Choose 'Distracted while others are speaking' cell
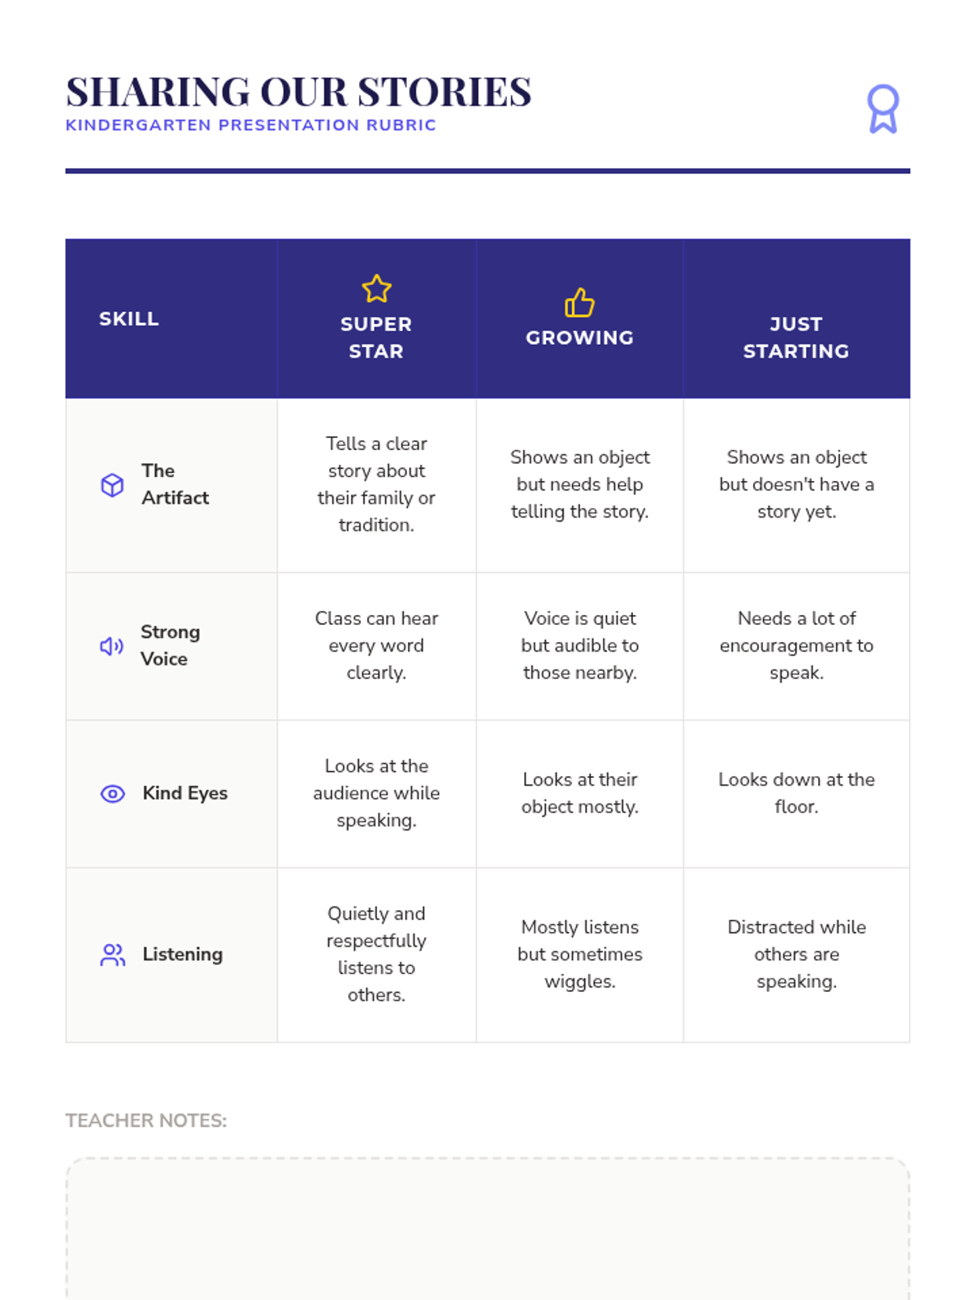This screenshot has height=1300, width=975. (796, 954)
